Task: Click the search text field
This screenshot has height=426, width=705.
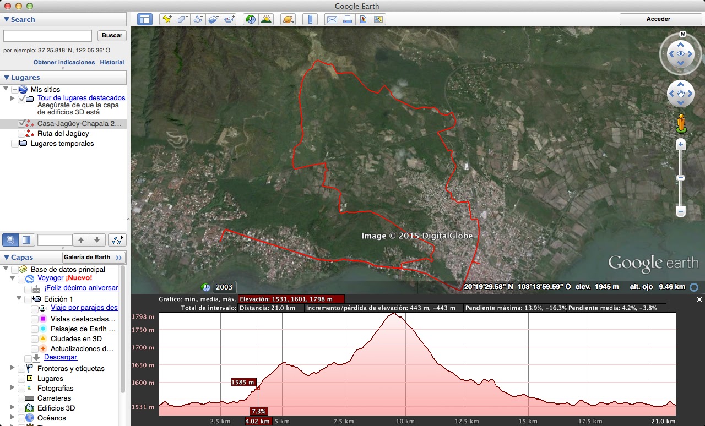Action: pos(47,36)
